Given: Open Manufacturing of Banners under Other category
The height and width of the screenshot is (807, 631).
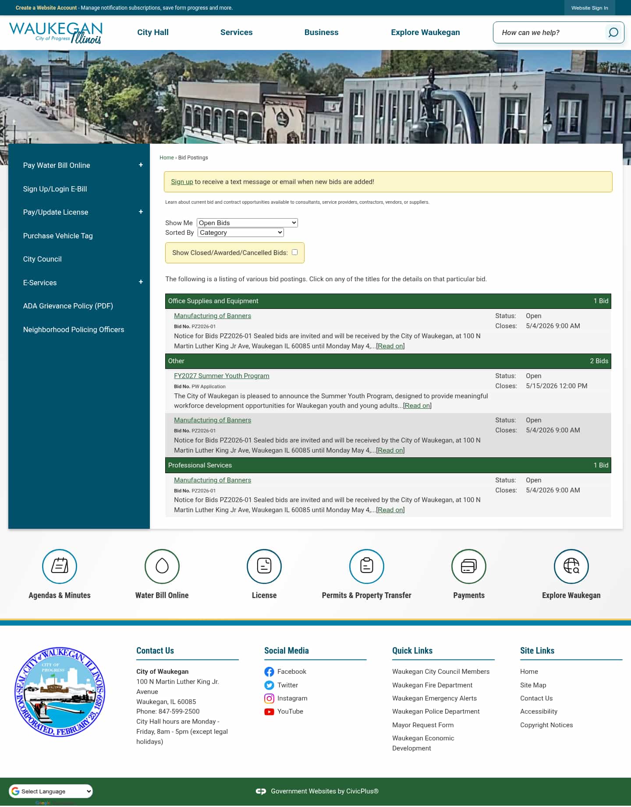Looking at the screenshot, I should tap(213, 420).
